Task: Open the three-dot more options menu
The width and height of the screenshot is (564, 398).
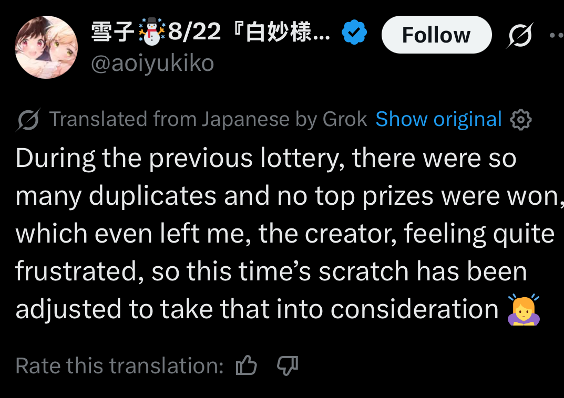Action: (557, 35)
